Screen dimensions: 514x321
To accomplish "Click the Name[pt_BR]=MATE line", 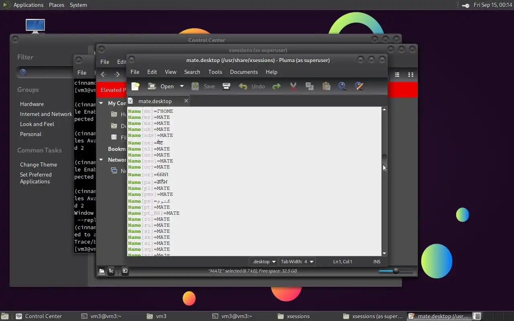I will tap(153, 213).
